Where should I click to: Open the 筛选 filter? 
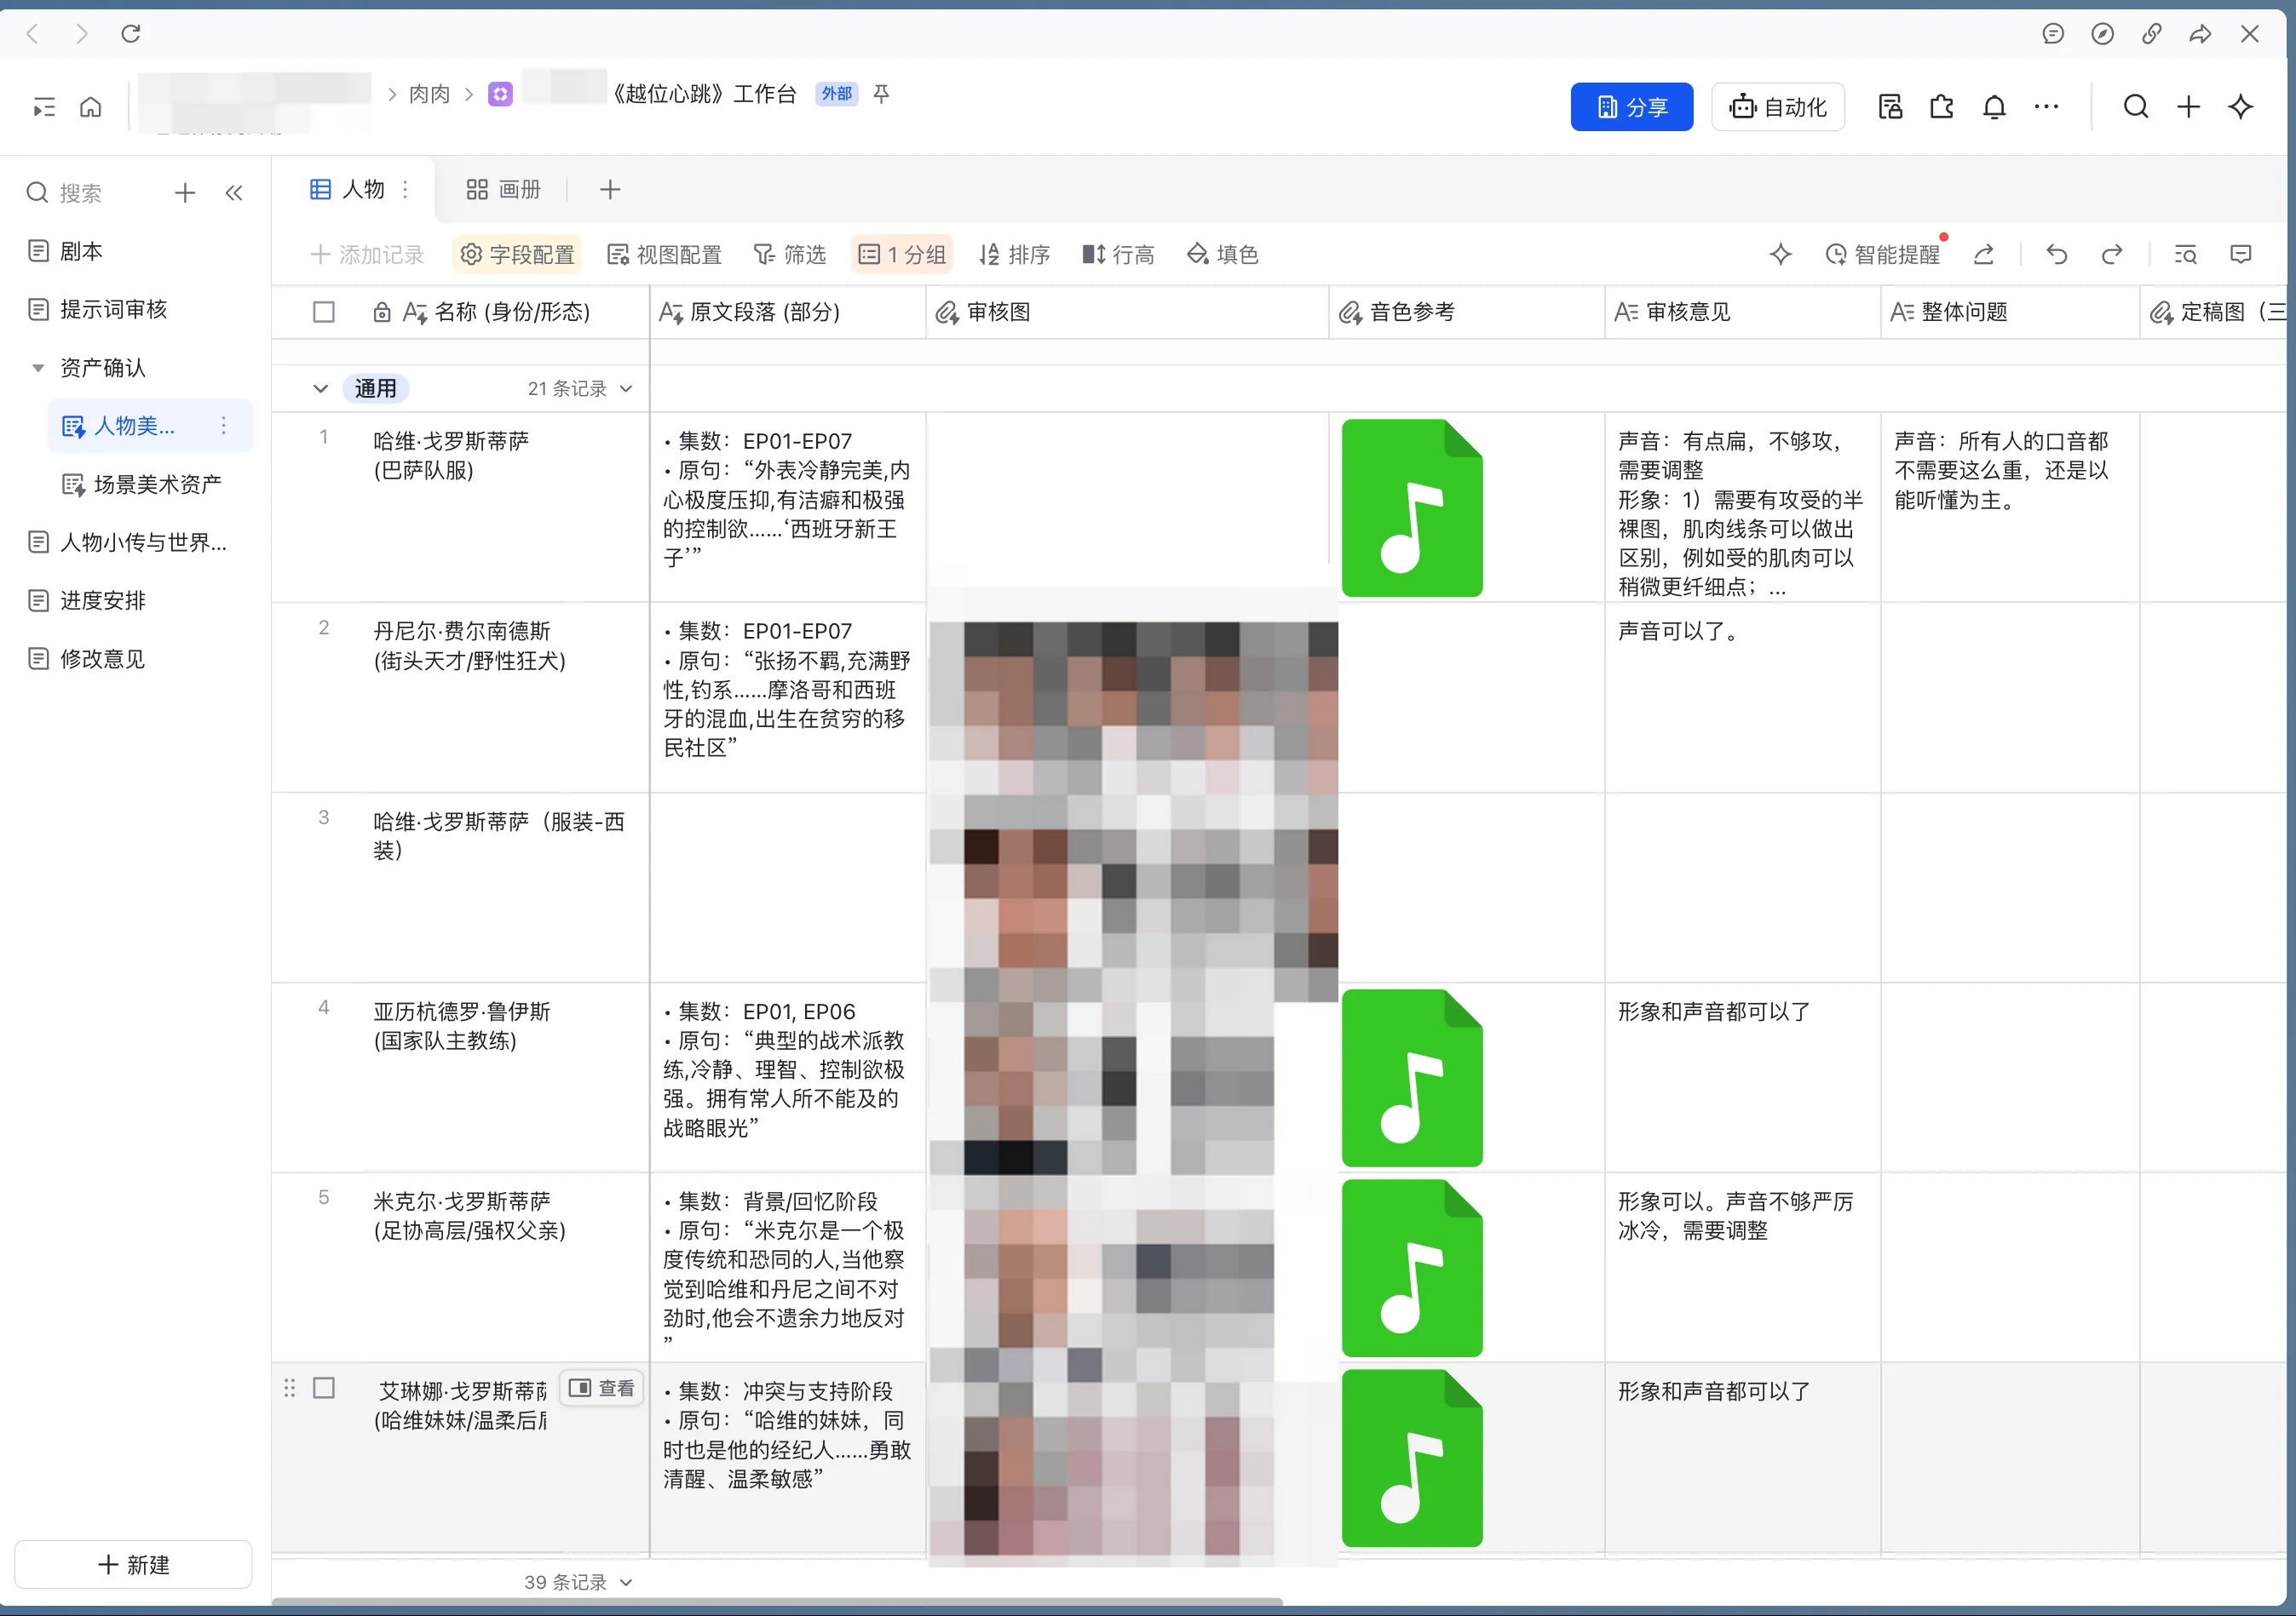(790, 255)
